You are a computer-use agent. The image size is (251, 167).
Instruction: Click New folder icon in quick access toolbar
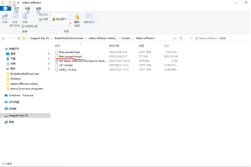[x=14, y=3]
